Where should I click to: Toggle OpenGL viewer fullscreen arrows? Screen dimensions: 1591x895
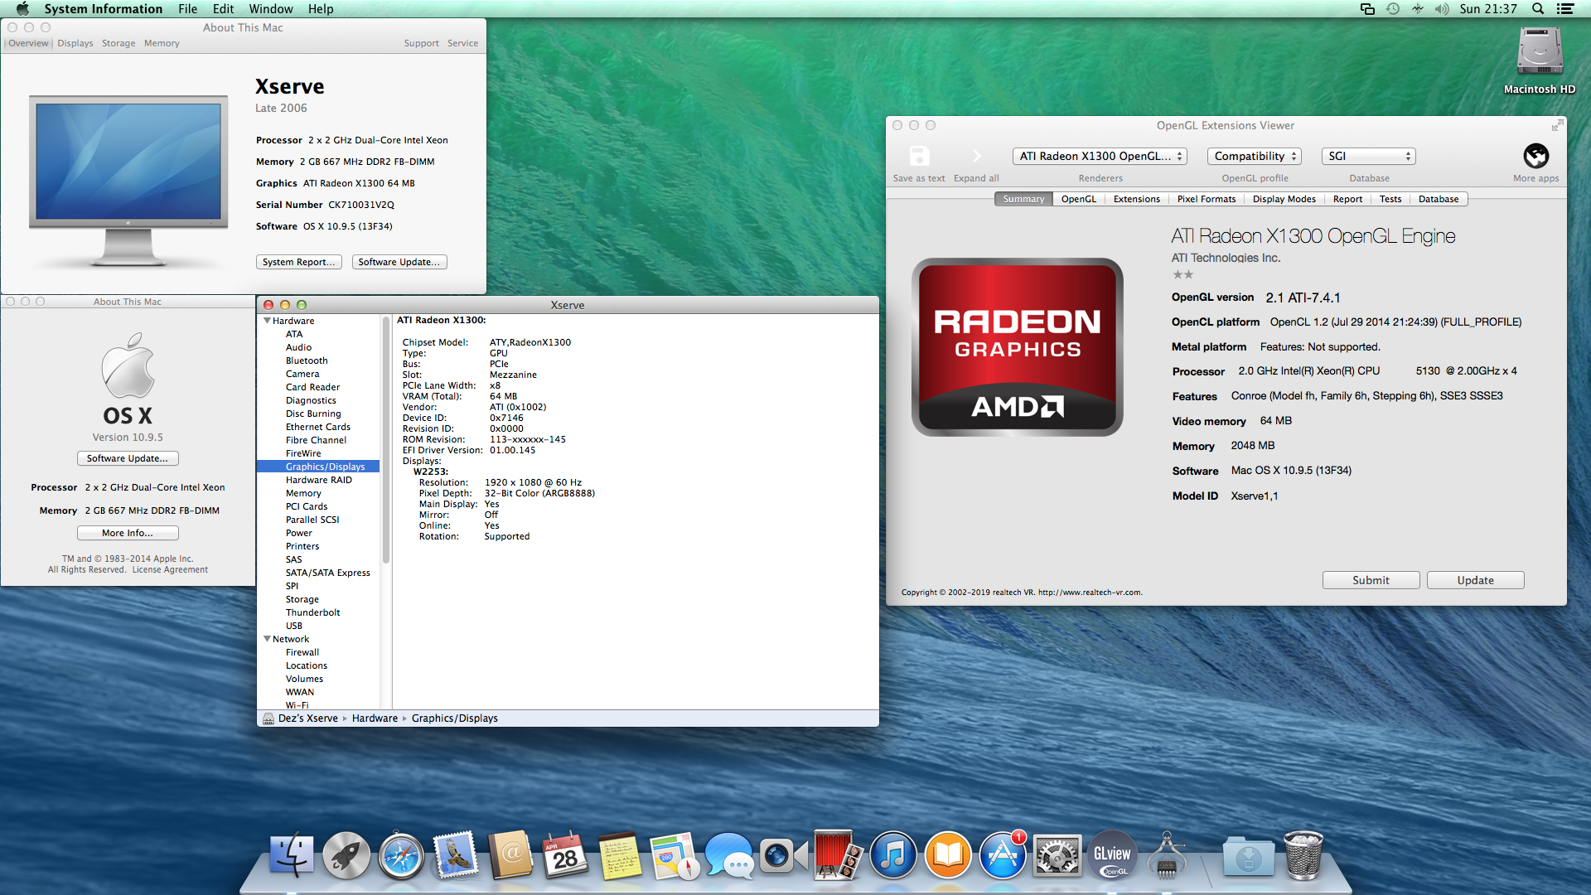1557,125
